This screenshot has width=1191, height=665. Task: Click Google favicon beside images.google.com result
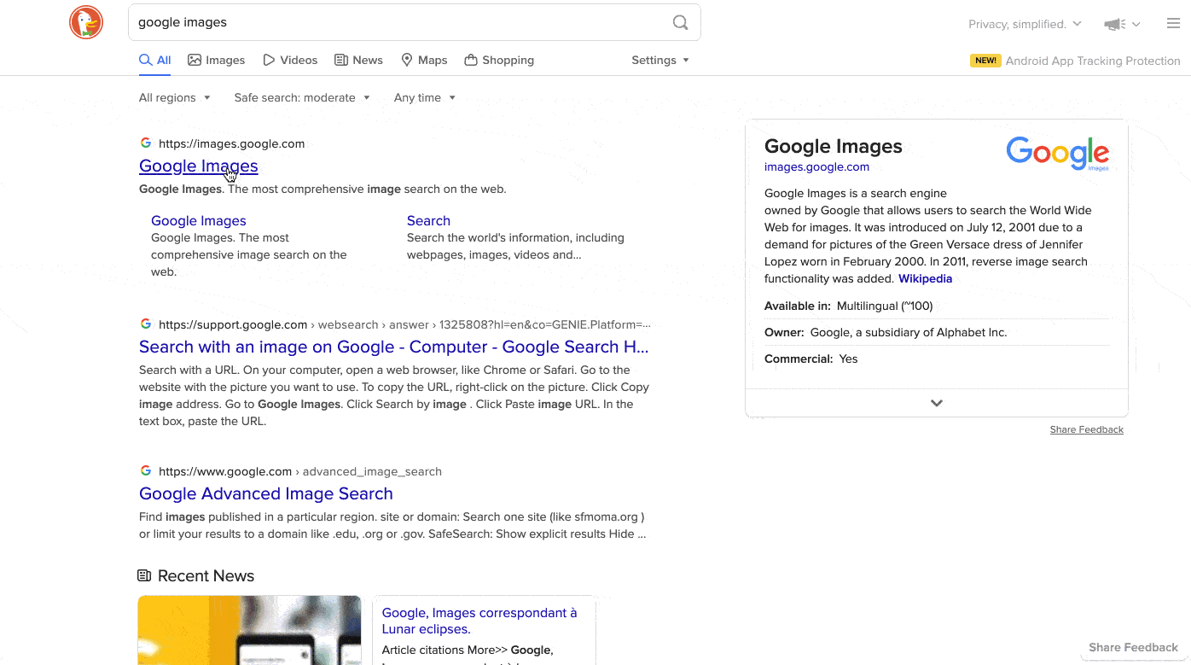(x=146, y=143)
